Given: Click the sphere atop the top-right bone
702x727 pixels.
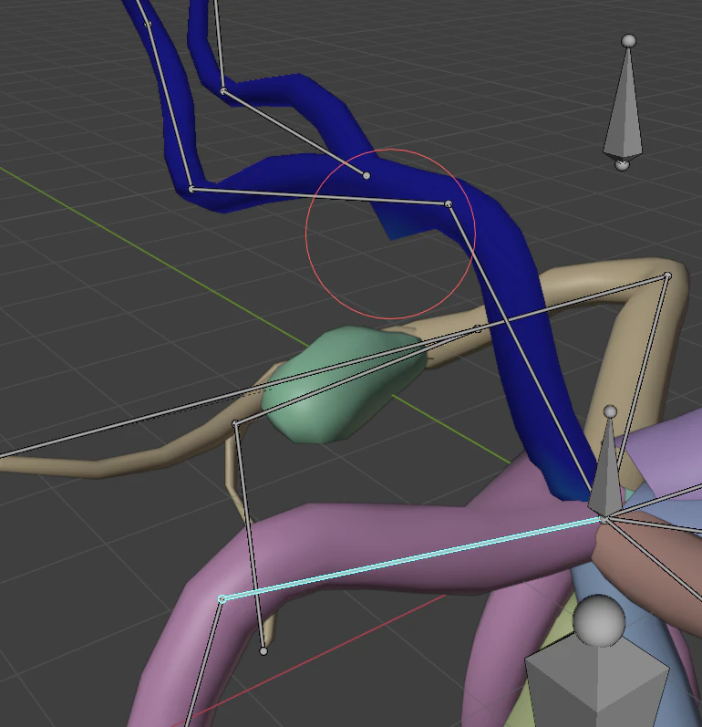Looking at the screenshot, I should [x=628, y=41].
